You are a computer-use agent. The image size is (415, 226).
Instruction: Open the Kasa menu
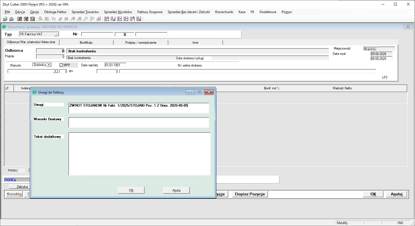click(242, 12)
